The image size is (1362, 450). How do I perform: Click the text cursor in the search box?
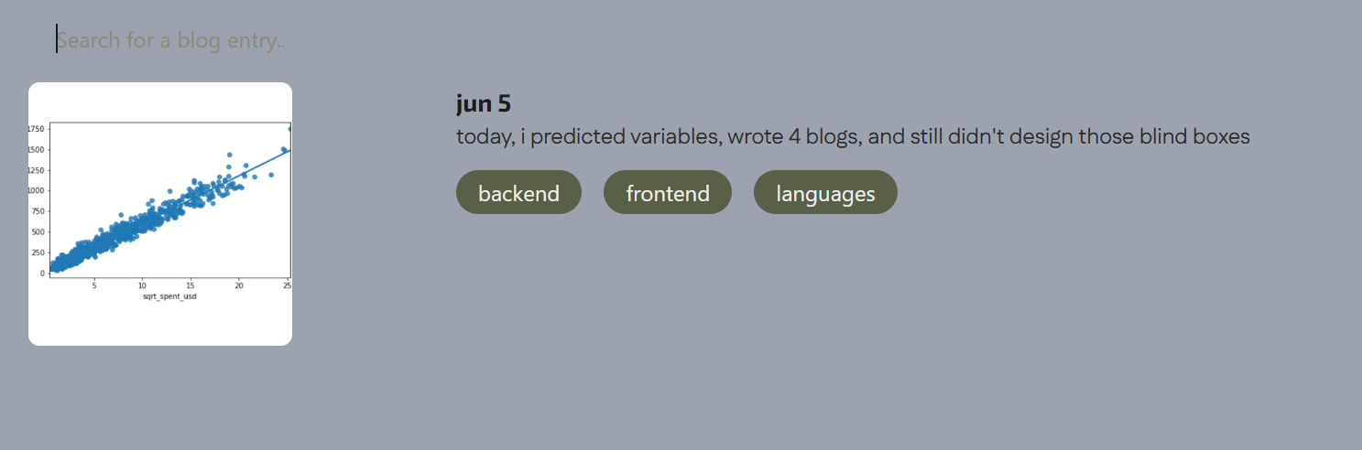point(57,38)
